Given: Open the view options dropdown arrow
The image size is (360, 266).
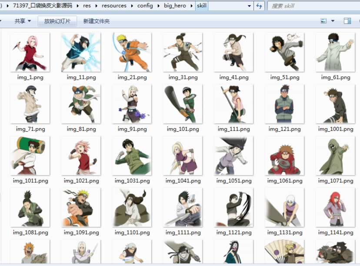Looking at the screenshot, I should [x=333, y=21].
